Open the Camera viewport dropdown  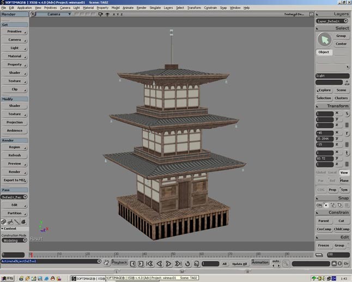[x=53, y=14]
